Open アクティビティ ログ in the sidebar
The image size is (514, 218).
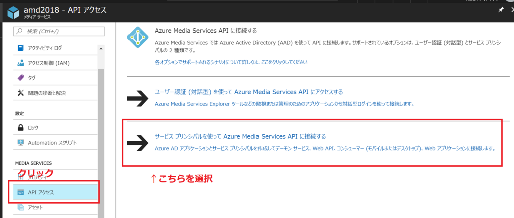coord(56,48)
